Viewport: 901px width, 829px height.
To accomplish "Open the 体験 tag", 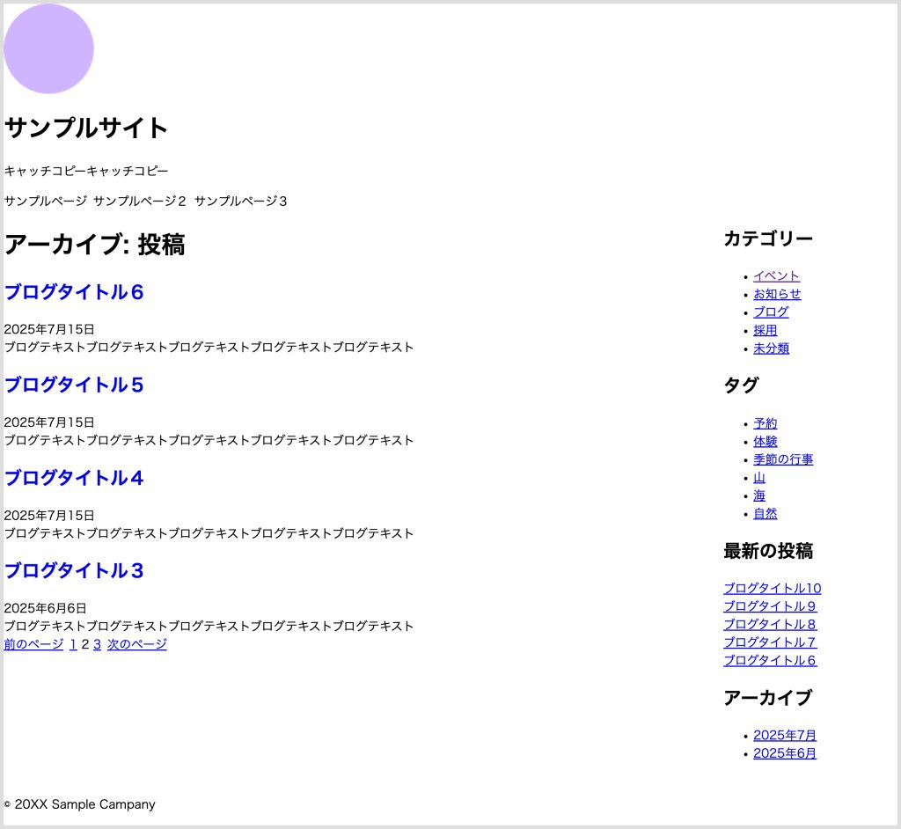I will (765, 441).
